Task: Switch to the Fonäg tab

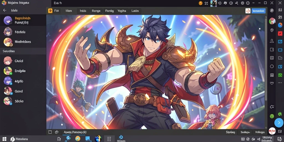Action: tap(109, 11)
